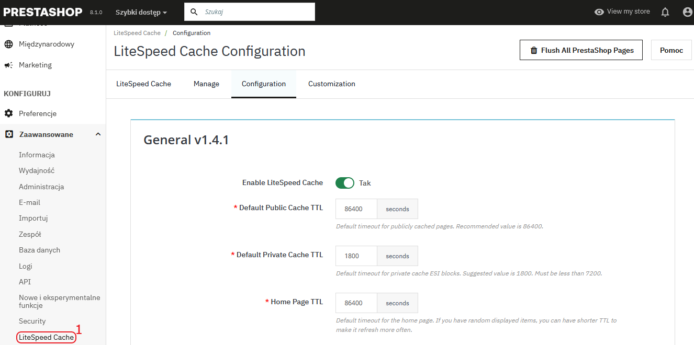Open Security submenu item
This screenshot has height=345, width=694.
32,321
